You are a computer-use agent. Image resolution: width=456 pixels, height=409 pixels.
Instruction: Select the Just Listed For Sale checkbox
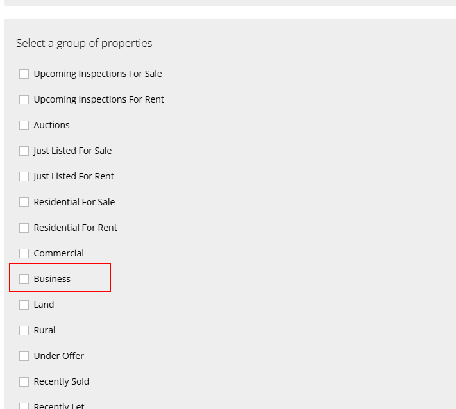tap(24, 151)
